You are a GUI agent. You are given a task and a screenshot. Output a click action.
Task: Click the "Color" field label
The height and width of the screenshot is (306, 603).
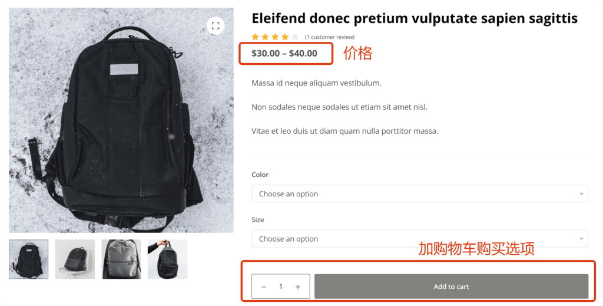click(260, 175)
